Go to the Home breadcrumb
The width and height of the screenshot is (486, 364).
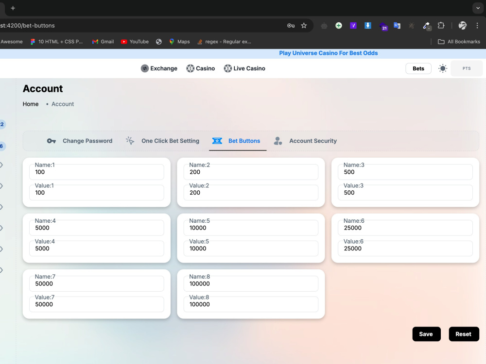pyautogui.click(x=30, y=104)
